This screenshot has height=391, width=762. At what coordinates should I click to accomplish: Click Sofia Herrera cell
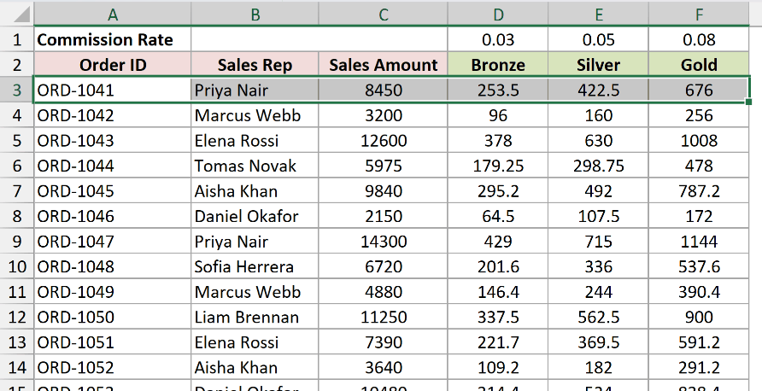pyautogui.click(x=255, y=266)
